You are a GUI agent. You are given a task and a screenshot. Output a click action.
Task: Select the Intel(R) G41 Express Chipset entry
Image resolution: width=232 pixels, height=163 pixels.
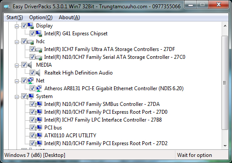[76, 34]
